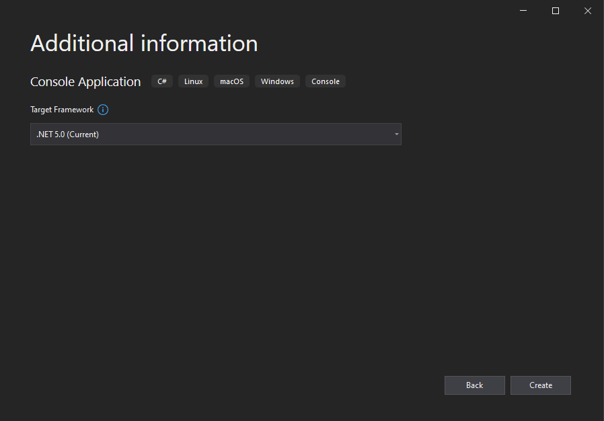Click the Console tag
604x421 pixels.
click(326, 81)
